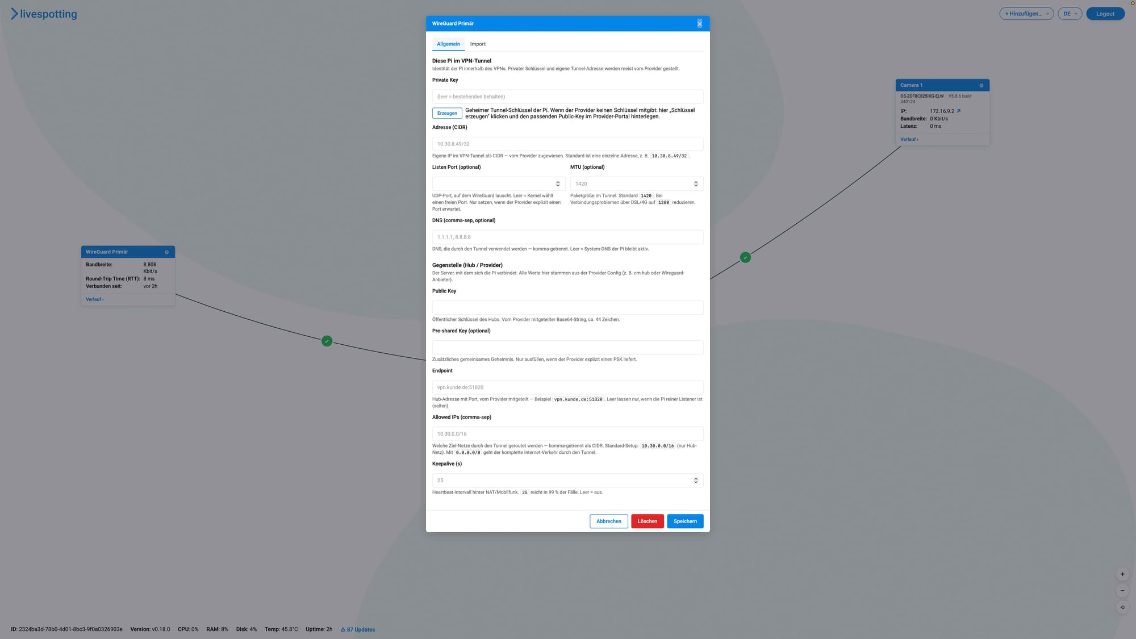Click the Diese Pi im VPN-Tunnel heading

462,61
